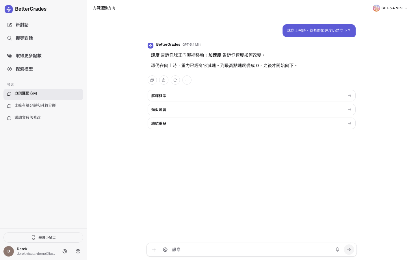
Task: Choose the 解釋概念 suggestion
Action: (x=251, y=96)
